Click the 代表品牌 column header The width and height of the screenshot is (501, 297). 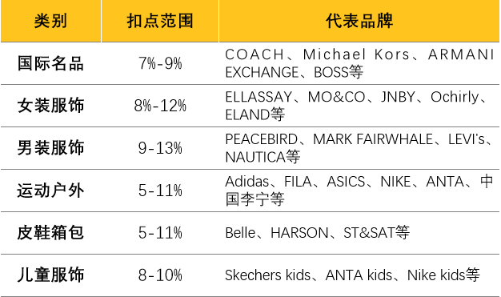click(359, 21)
